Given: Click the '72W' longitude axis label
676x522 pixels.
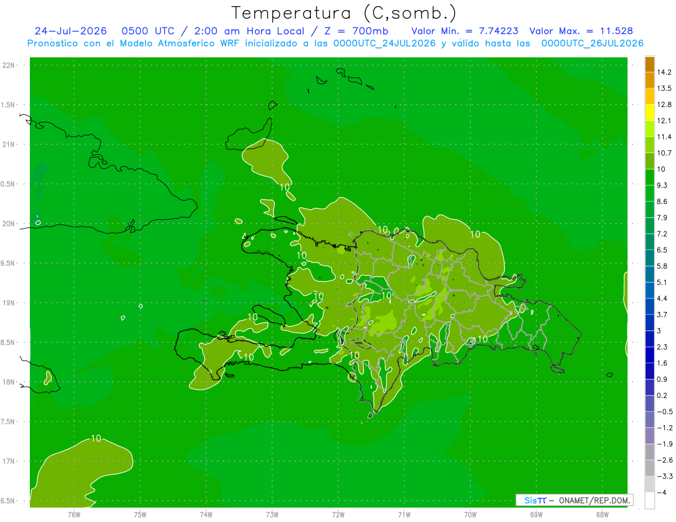Looking at the screenshot, I should tap(338, 514).
